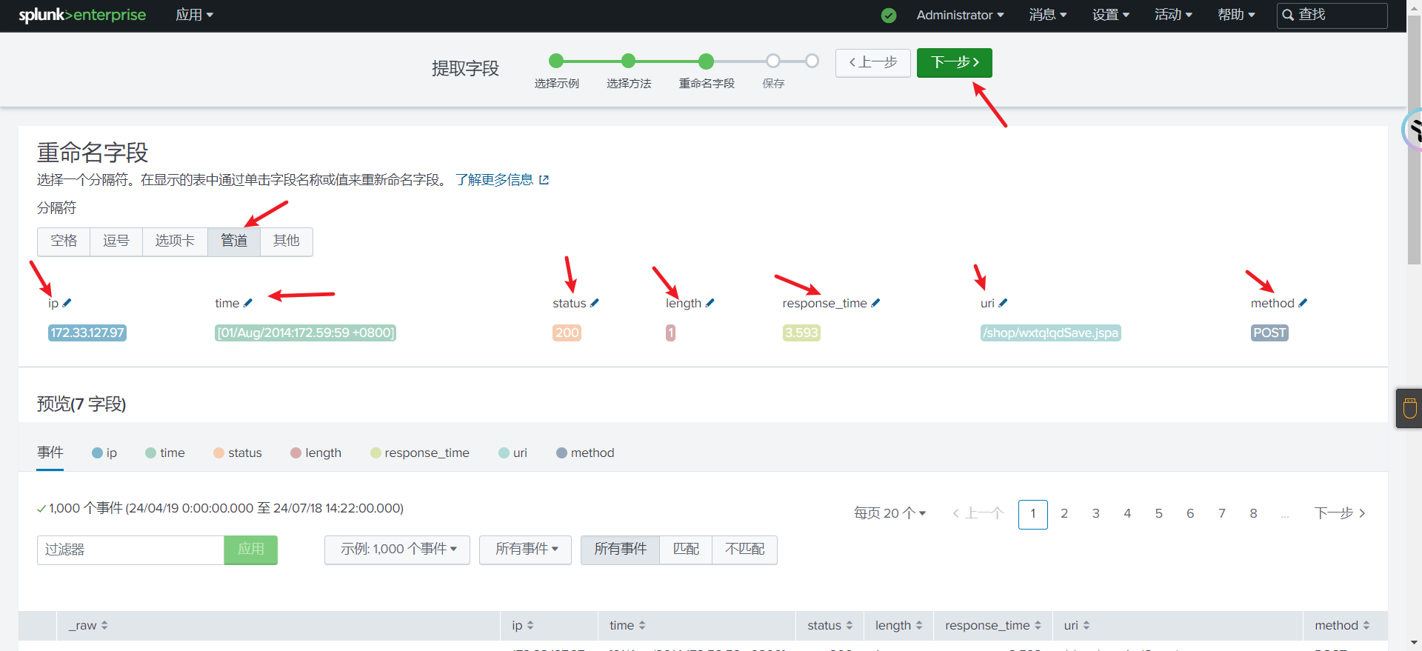Click the edit pencil next to uri
The width and height of the screenshot is (1422, 651).
[1003, 303]
